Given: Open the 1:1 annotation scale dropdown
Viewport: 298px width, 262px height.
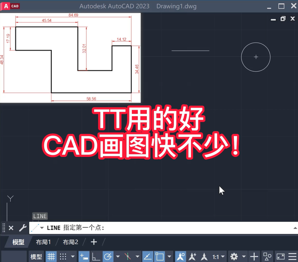Looking at the screenshot, I should tap(219, 257).
